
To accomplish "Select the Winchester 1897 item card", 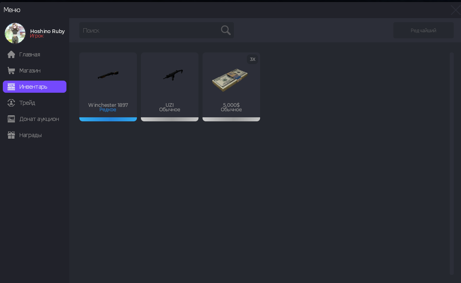I will (x=108, y=85).
